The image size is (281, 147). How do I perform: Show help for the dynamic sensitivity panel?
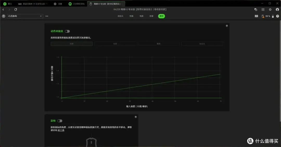(227, 26)
